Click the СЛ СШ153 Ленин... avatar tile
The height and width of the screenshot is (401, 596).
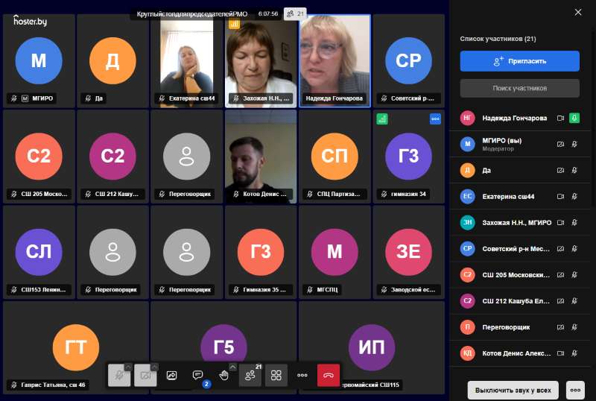pyautogui.click(x=39, y=252)
